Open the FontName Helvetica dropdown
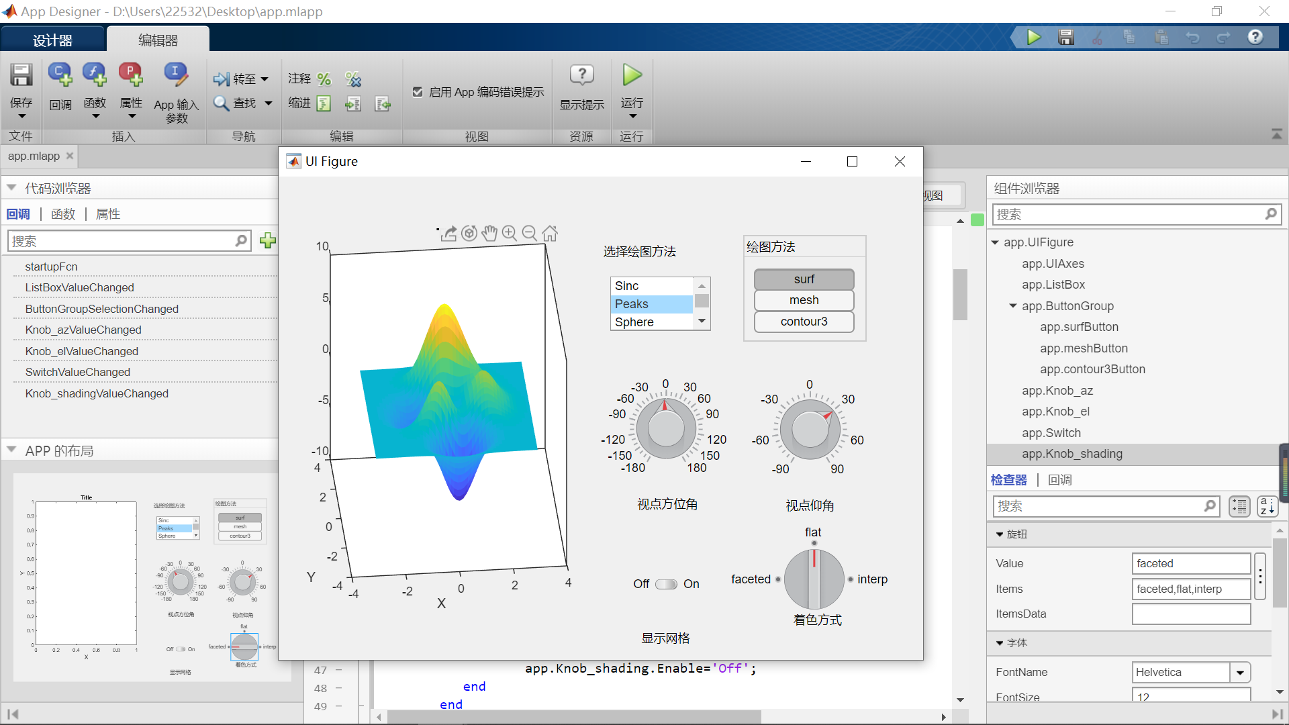1289x725 pixels. (x=1240, y=672)
